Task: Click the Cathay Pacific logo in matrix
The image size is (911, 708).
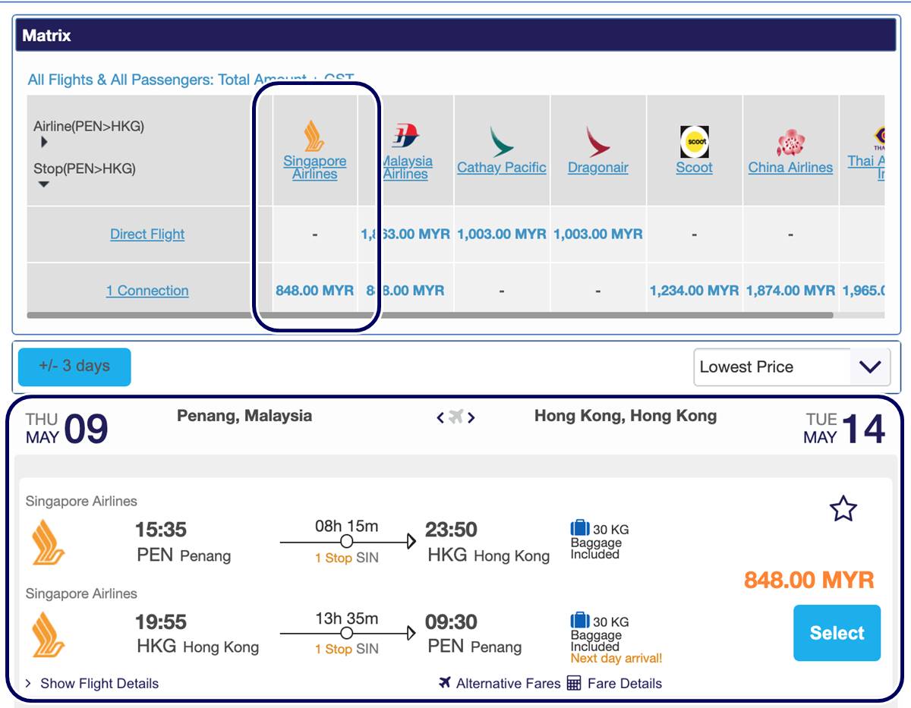Action: click(501, 142)
